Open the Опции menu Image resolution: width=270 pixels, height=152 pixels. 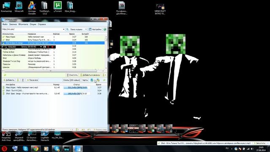[33, 24]
